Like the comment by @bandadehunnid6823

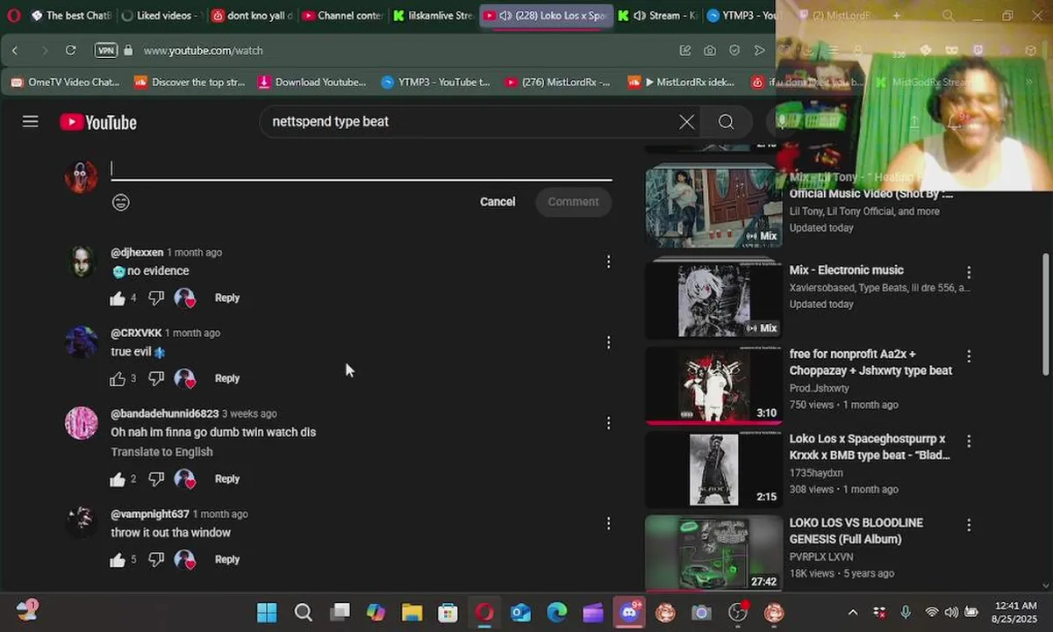click(118, 479)
